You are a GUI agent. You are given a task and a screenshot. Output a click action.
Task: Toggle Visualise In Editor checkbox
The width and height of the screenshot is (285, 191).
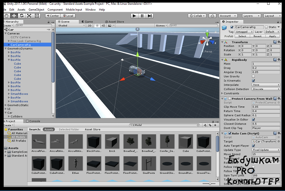pos(253,120)
